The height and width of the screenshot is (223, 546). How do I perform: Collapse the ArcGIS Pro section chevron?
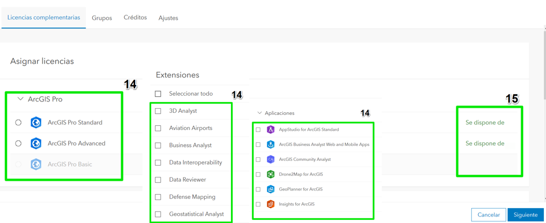[x=20, y=99]
